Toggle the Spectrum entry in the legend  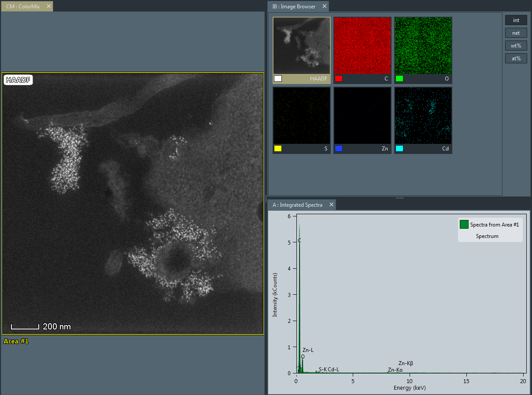pyautogui.click(x=487, y=236)
